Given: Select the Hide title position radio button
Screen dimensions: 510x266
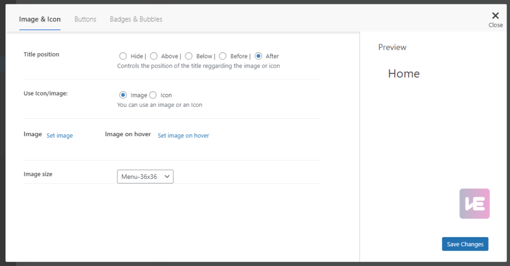Looking at the screenshot, I should click(123, 56).
